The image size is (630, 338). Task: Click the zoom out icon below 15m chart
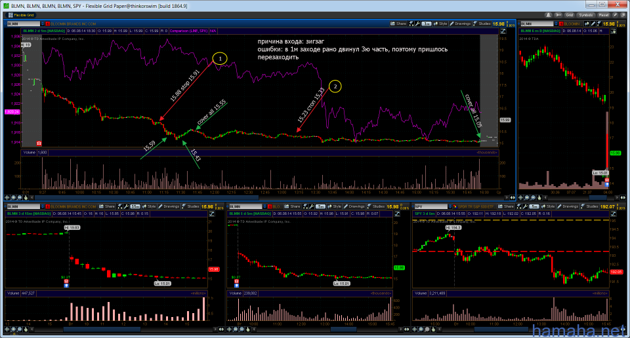click(x=19, y=329)
